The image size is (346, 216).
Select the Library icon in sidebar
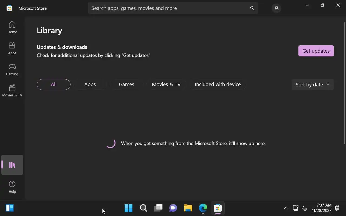[12, 165]
